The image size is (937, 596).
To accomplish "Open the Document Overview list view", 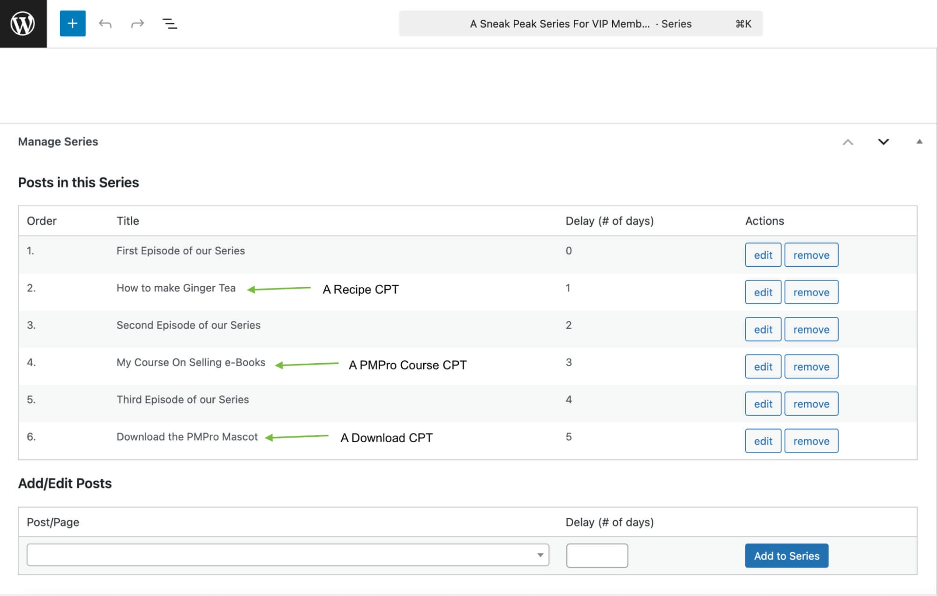I will (170, 23).
